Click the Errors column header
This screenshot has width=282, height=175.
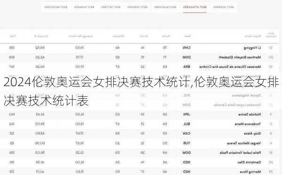point(144,36)
